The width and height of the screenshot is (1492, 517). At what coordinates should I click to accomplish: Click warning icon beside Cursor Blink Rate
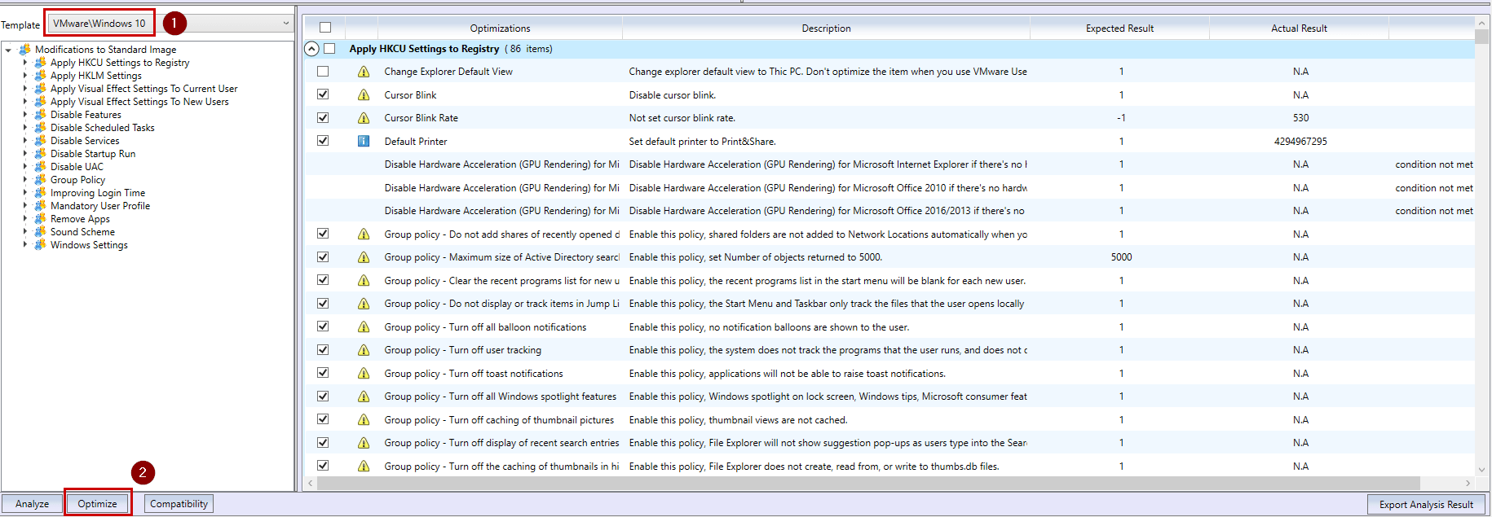pyautogui.click(x=364, y=118)
